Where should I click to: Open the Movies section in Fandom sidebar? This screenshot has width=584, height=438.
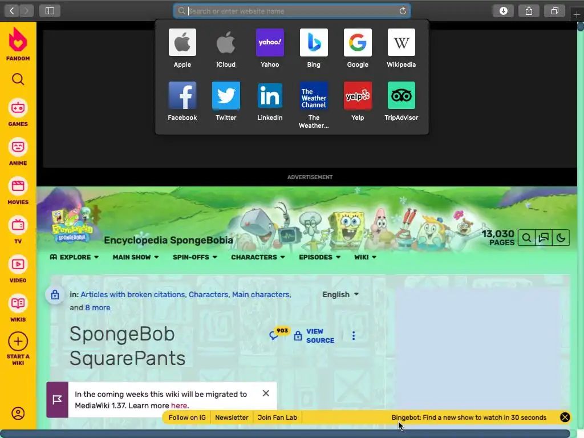point(18,190)
